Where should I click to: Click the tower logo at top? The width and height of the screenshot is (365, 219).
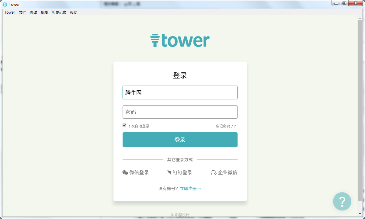click(x=180, y=40)
